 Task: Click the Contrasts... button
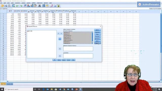pos(97,32)
